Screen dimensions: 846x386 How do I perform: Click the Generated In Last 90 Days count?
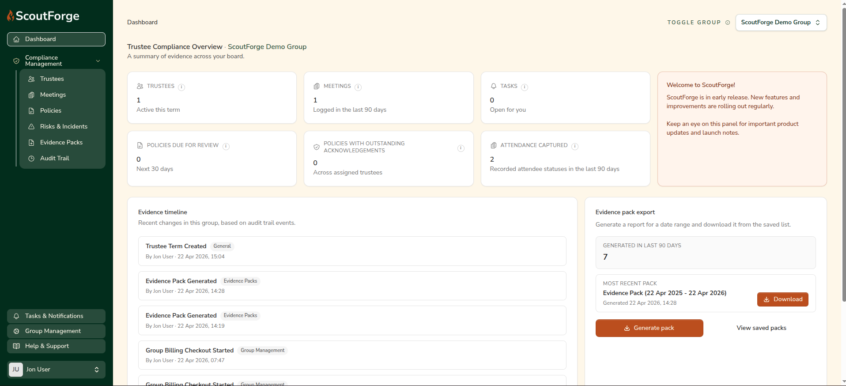coord(605,257)
